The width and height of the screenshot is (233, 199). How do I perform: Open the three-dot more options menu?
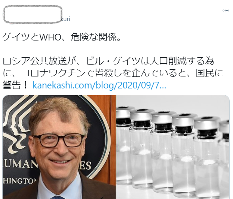pyautogui.click(x=226, y=10)
